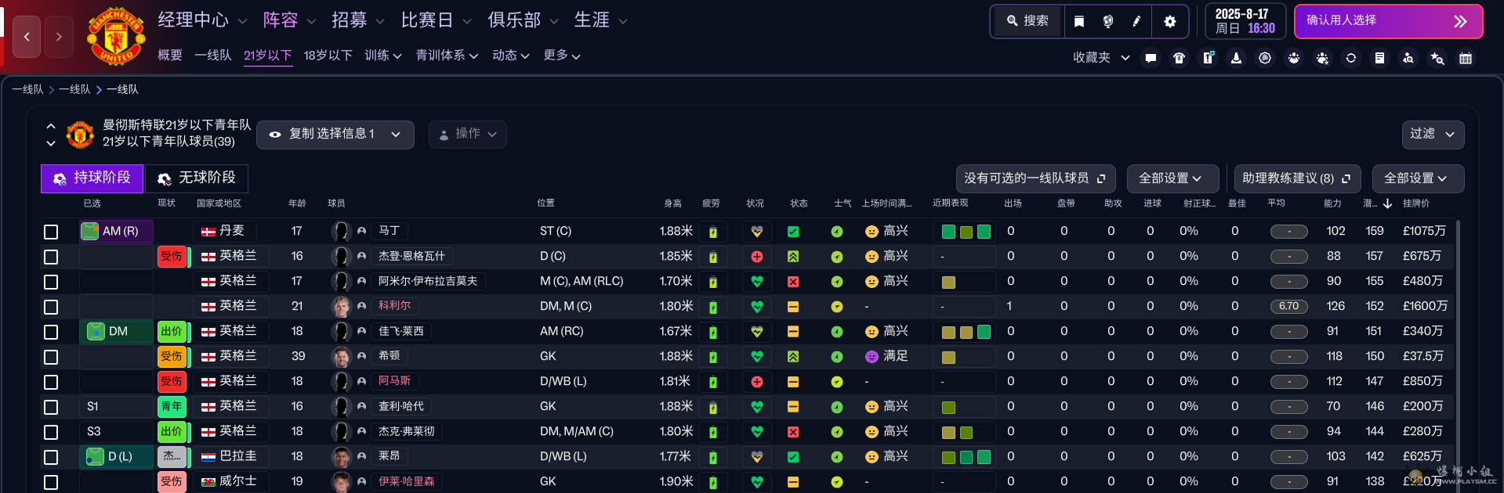Open 没有可选的一线队球员 button

tap(1035, 178)
